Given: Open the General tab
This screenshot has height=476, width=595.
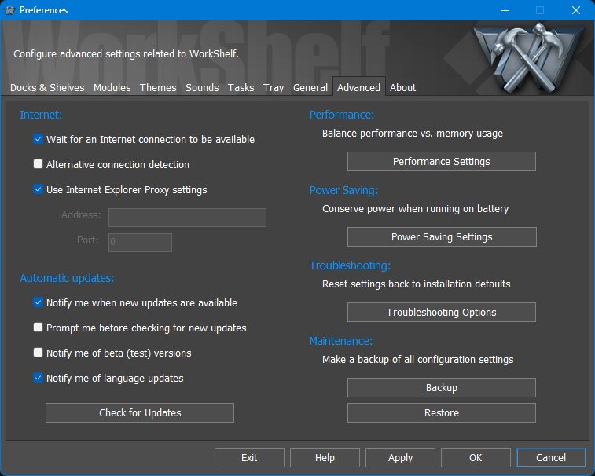Looking at the screenshot, I should coord(310,88).
